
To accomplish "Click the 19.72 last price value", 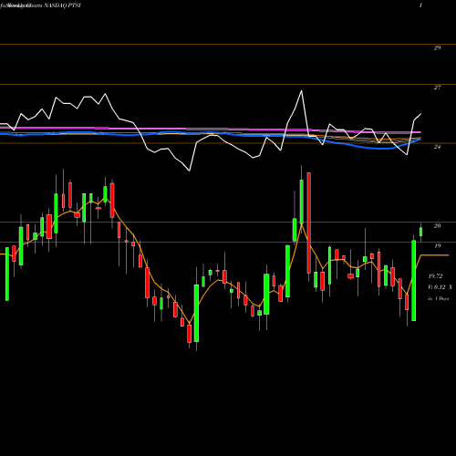I will click(435, 276).
